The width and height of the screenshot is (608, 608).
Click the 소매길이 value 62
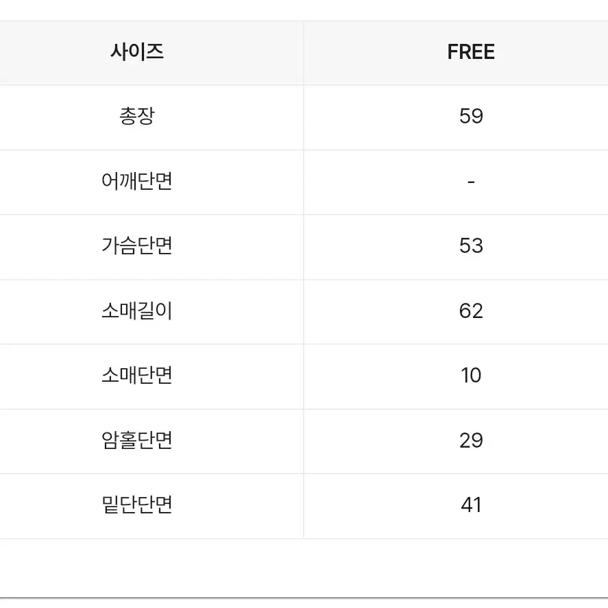pyautogui.click(x=471, y=311)
